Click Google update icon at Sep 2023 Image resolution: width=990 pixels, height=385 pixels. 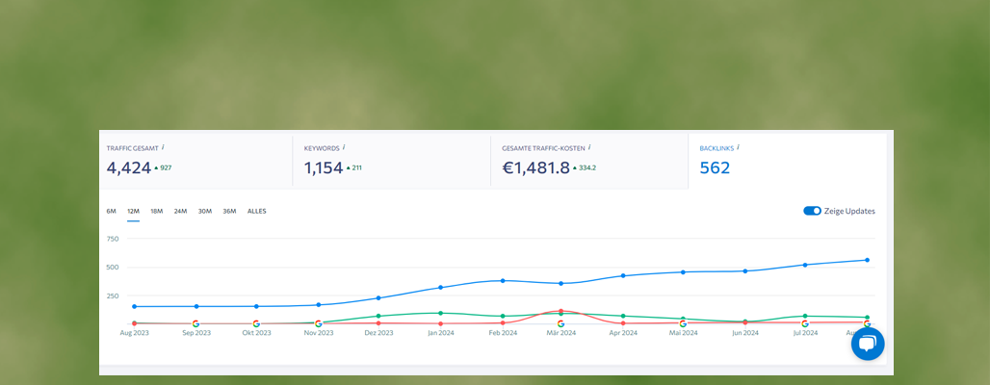195,323
